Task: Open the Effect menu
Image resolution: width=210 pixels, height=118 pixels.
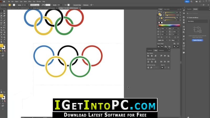Action: point(30,2)
